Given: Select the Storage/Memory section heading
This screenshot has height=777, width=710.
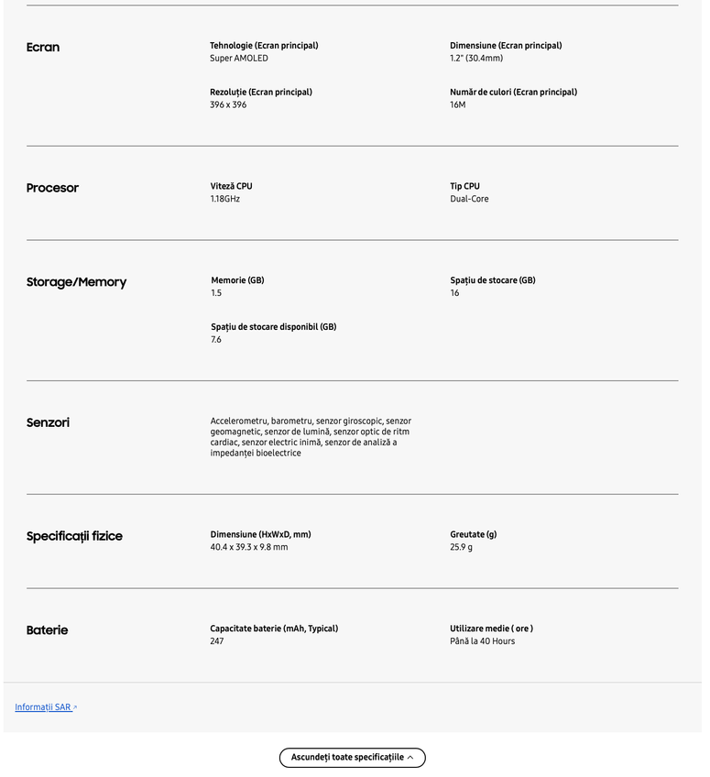Looking at the screenshot, I should (x=76, y=282).
